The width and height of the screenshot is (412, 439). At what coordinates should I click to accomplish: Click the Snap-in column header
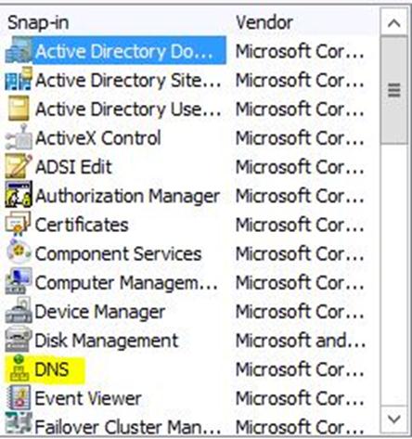tap(38, 22)
